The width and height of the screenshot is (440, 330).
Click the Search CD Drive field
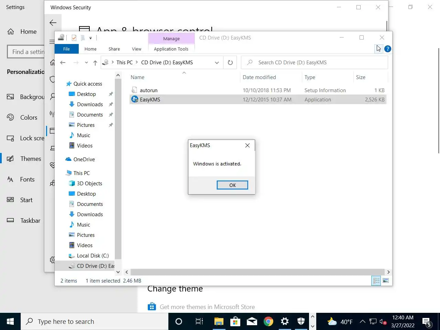[x=315, y=63]
